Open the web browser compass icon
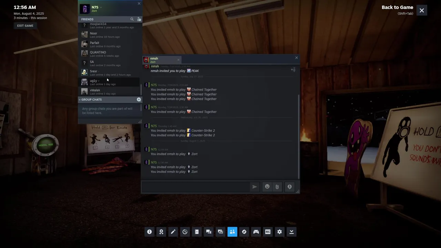441x248 pixels. (x=244, y=232)
